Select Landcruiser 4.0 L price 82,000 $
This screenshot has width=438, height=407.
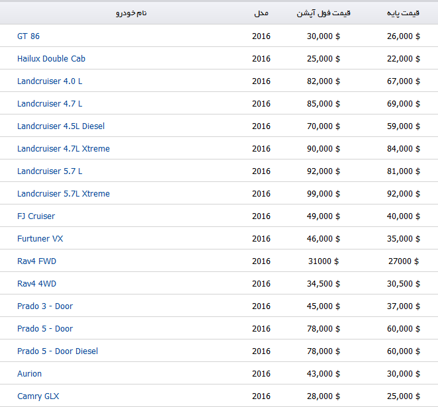pyautogui.click(x=324, y=81)
